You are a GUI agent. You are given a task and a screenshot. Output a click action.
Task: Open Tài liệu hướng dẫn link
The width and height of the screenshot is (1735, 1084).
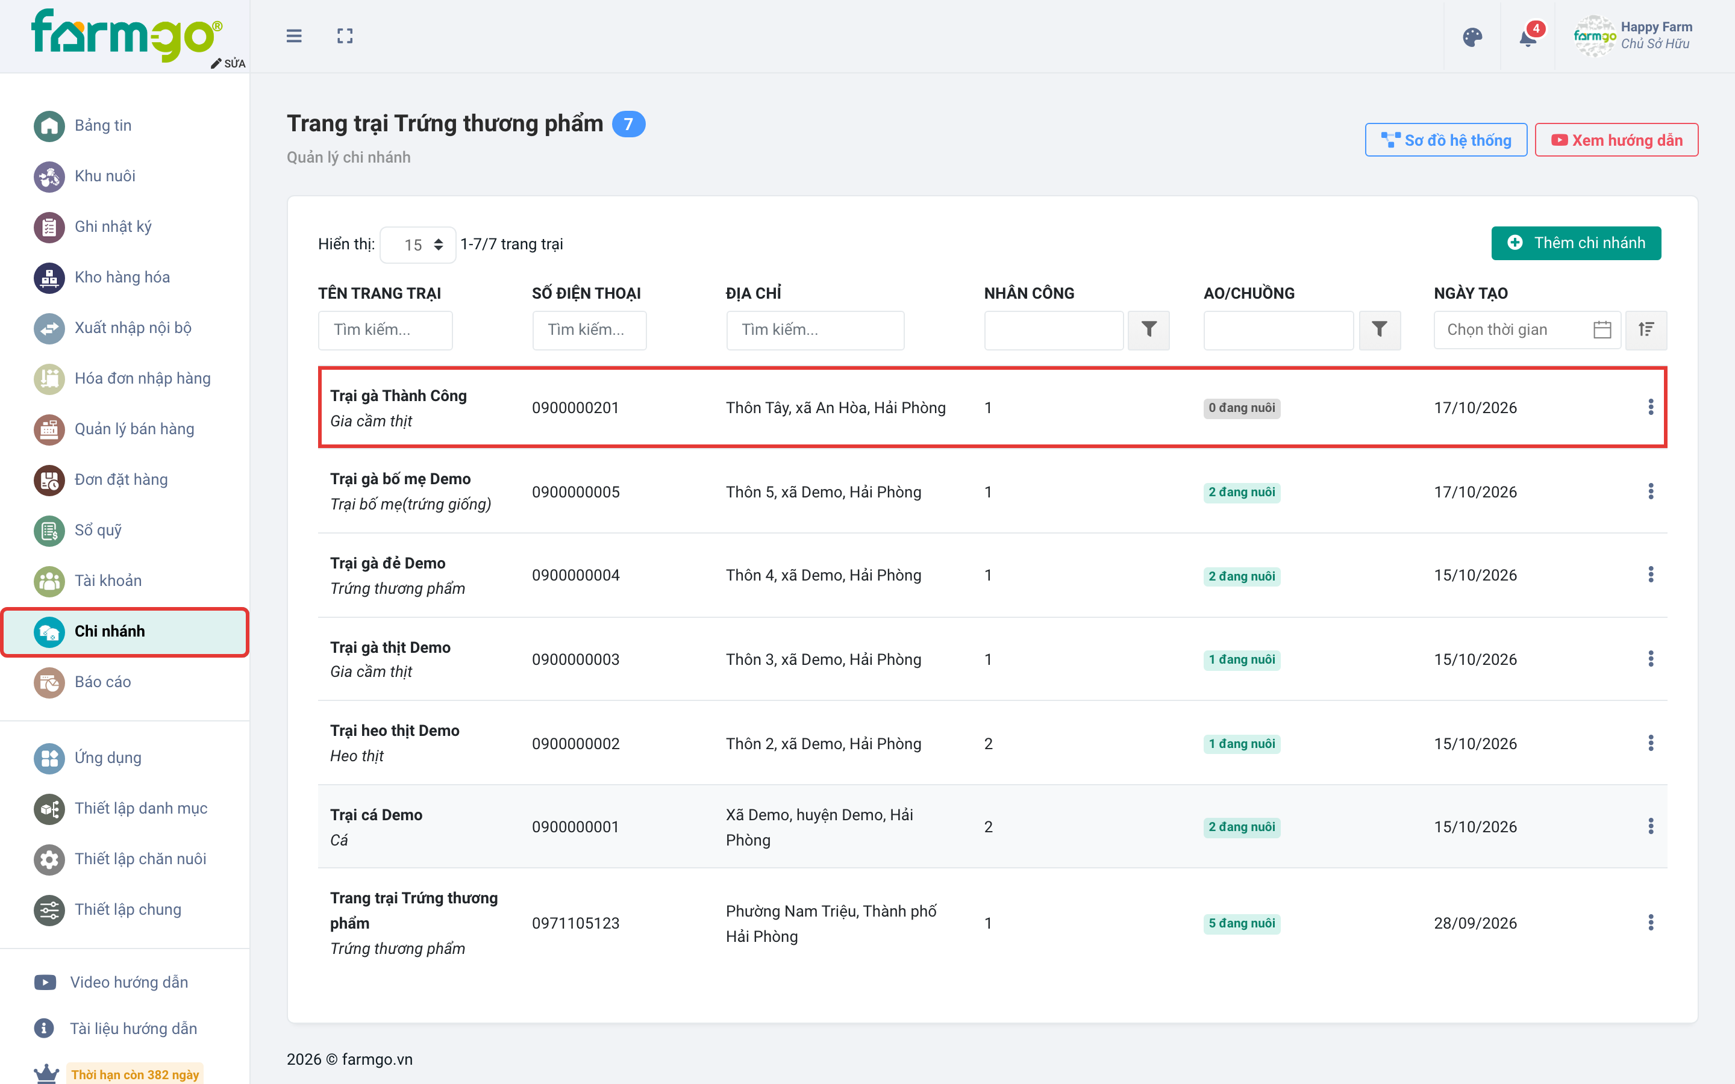[116, 1028]
